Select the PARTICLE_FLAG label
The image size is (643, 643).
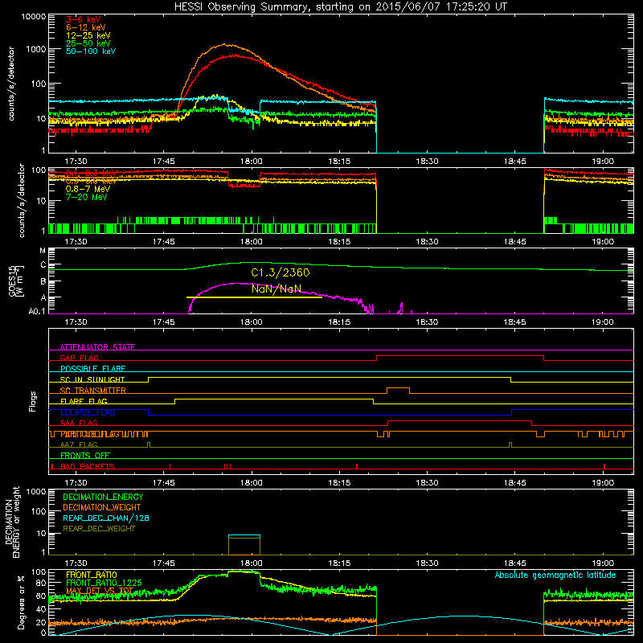pos(90,434)
